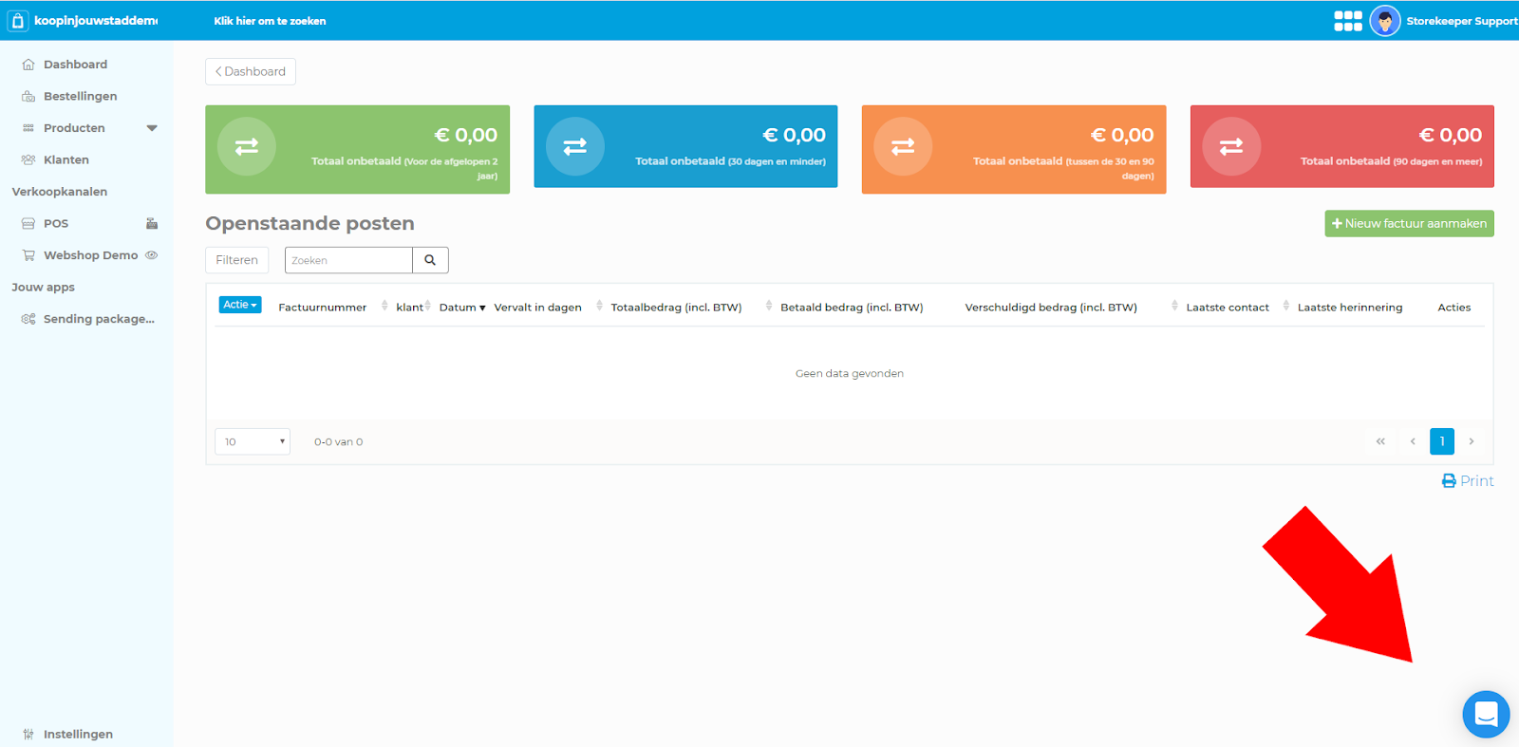Click the green card exchange arrows icon
The image size is (1519, 747).
[x=247, y=147]
